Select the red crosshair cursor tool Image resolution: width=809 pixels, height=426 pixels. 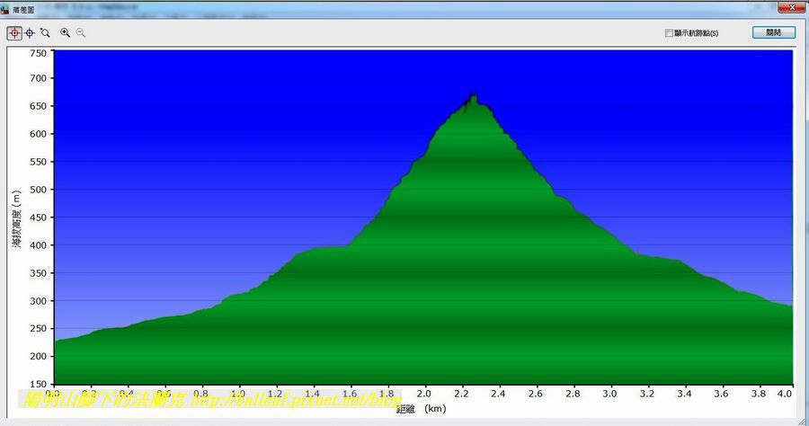click(14, 33)
